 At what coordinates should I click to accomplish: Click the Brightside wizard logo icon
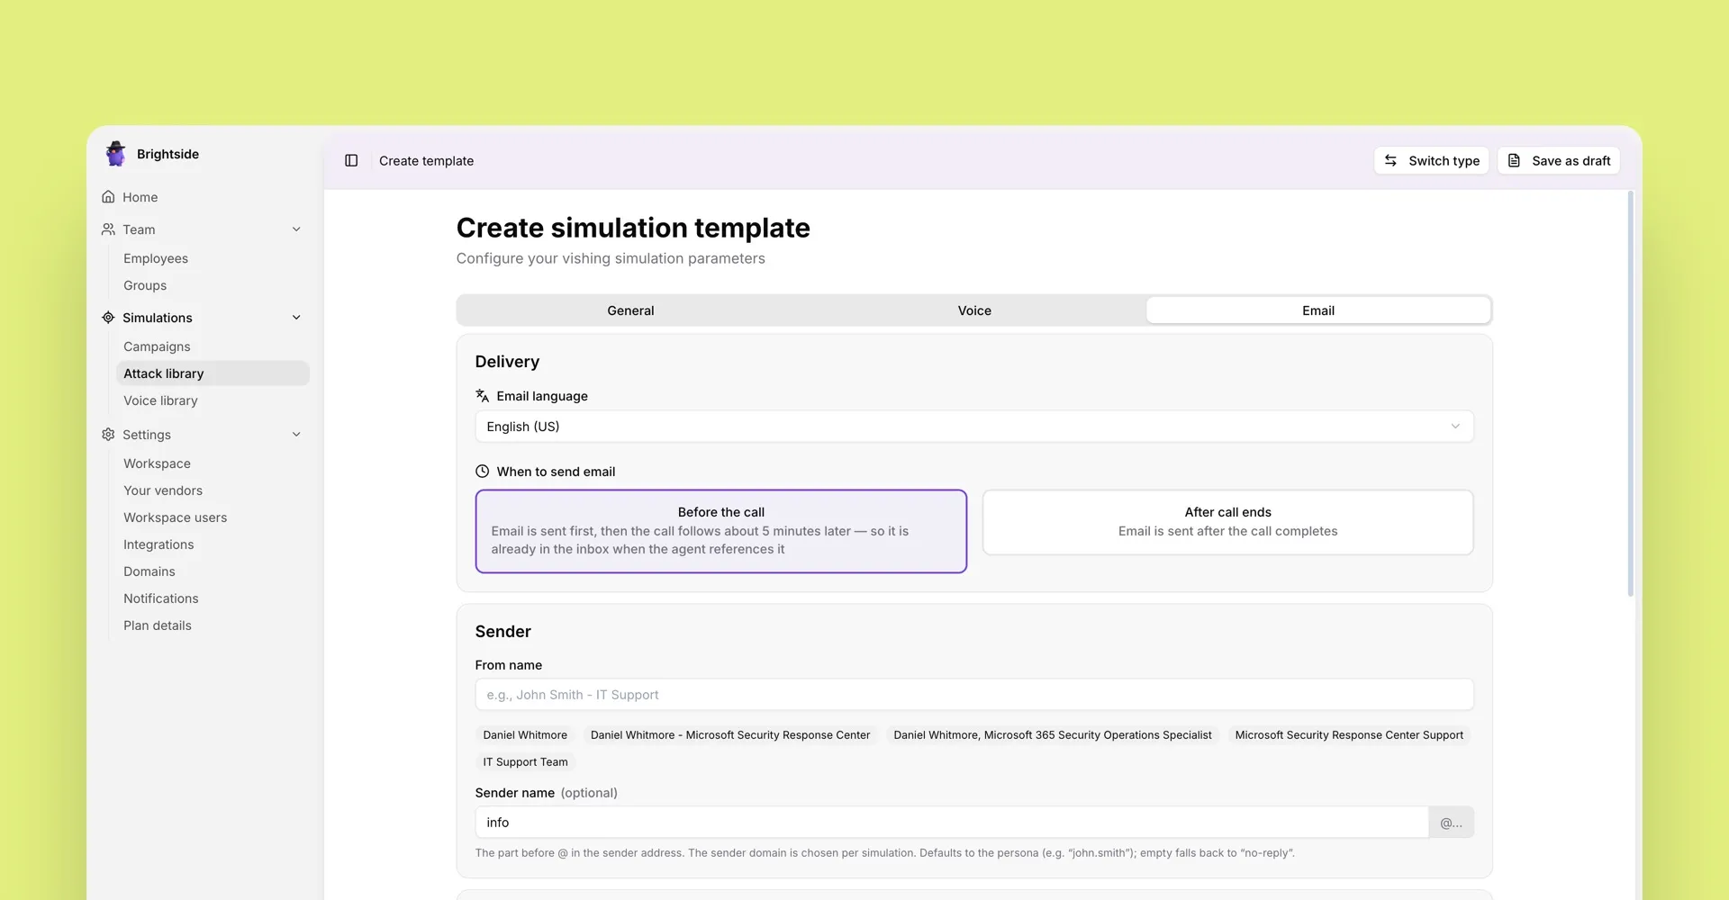click(x=115, y=154)
